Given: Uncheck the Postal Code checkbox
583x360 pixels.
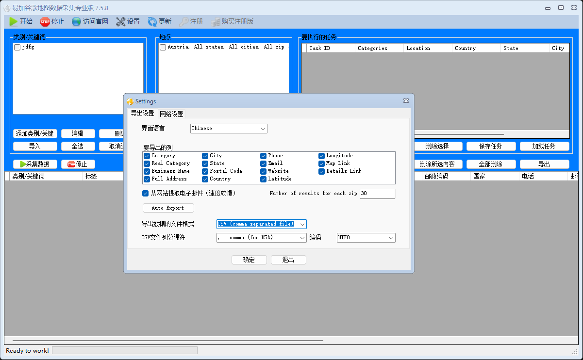Looking at the screenshot, I should click(205, 171).
